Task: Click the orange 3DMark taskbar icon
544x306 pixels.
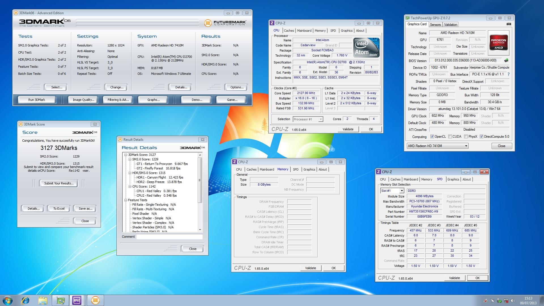Action: coord(95,300)
